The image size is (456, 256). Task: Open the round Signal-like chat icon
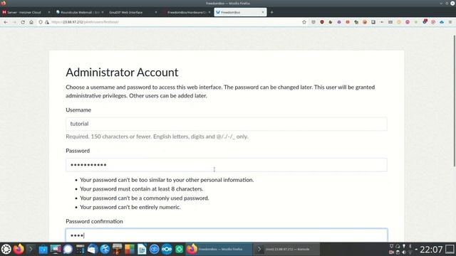(68, 249)
